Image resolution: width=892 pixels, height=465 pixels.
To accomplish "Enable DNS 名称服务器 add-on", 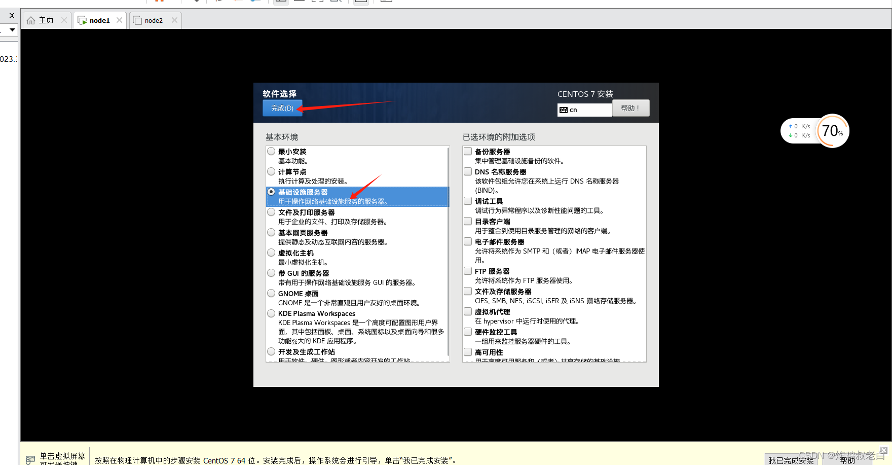I will 468,171.
